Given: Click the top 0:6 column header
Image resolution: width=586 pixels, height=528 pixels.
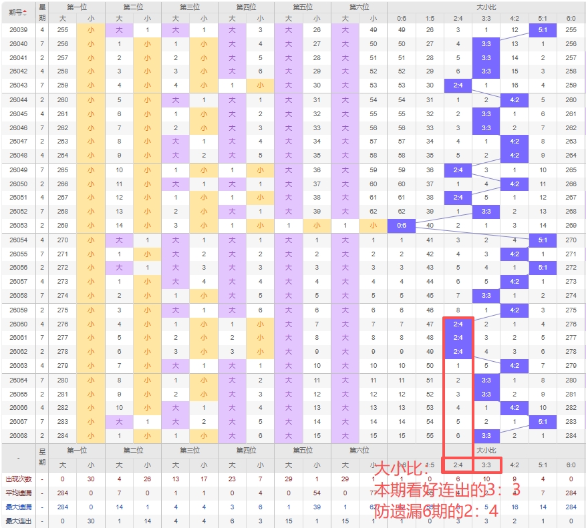Looking at the screenshot, I should 402,18.
